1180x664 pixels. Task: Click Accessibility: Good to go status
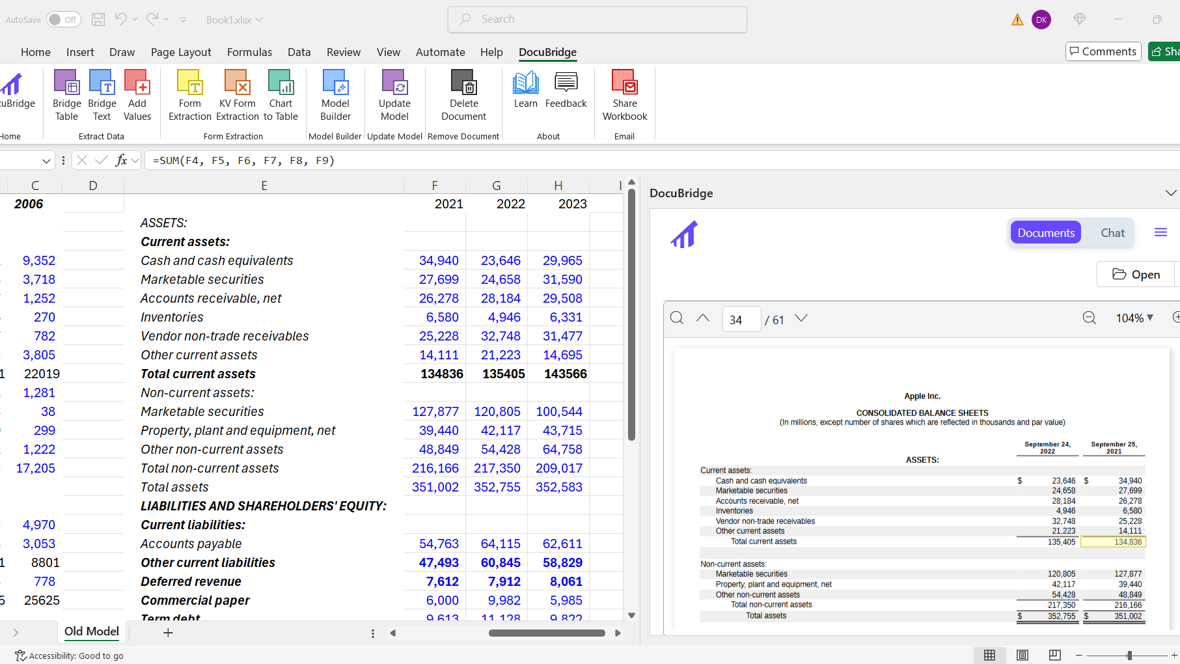click(x=69, y=656)
